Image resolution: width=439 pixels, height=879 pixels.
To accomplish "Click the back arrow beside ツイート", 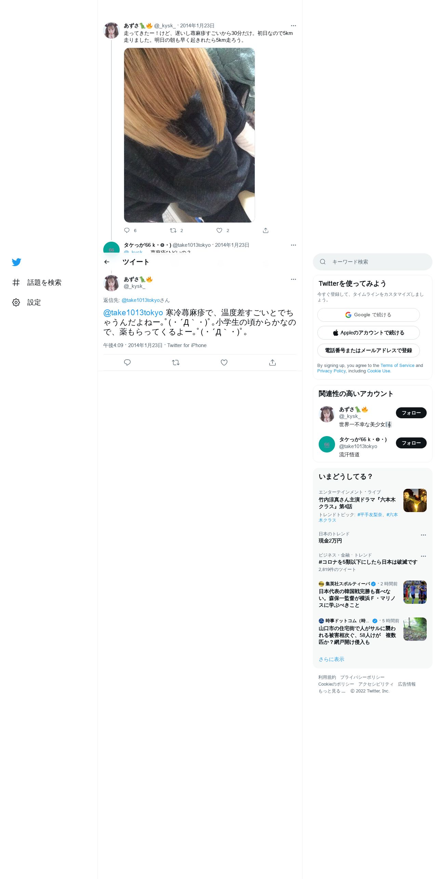I will 107,262.
